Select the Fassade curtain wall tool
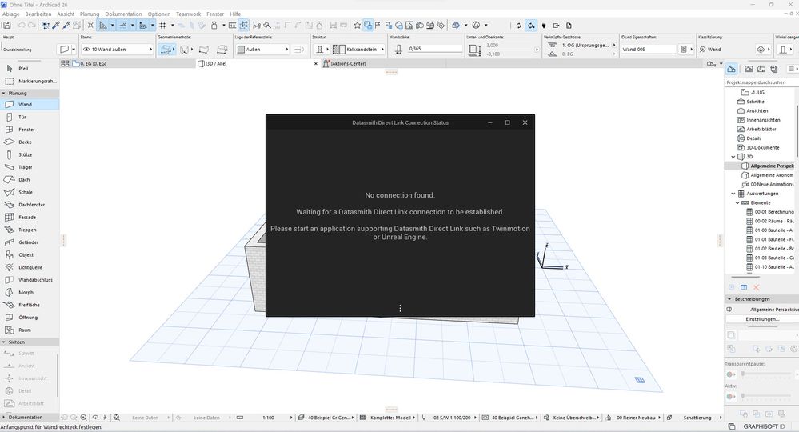 pyautogui.click(x=30, y=217)
